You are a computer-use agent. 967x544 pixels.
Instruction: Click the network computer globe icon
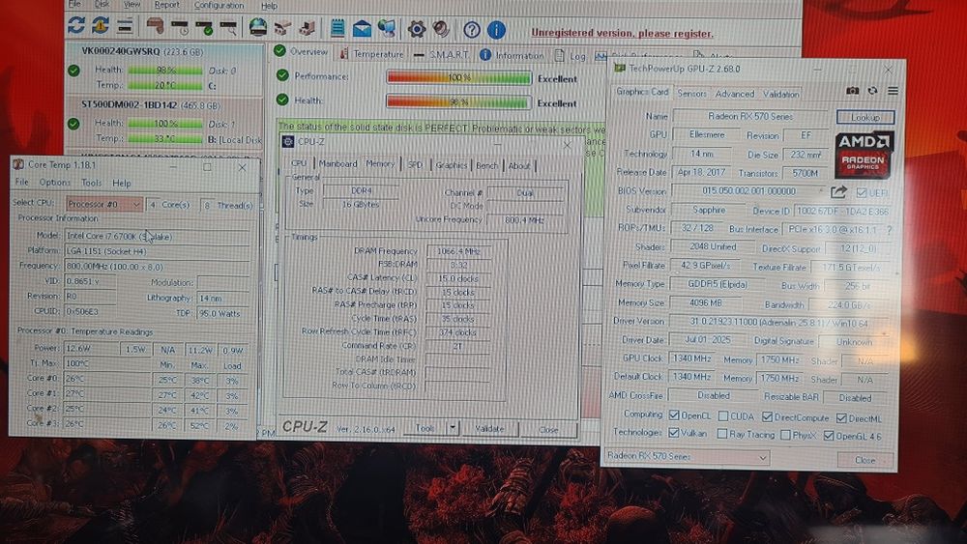coord(387,28)
